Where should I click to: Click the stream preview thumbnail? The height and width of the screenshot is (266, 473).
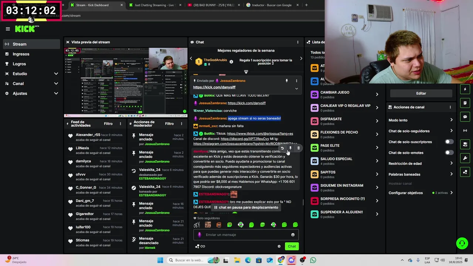[x=126, y=82]
